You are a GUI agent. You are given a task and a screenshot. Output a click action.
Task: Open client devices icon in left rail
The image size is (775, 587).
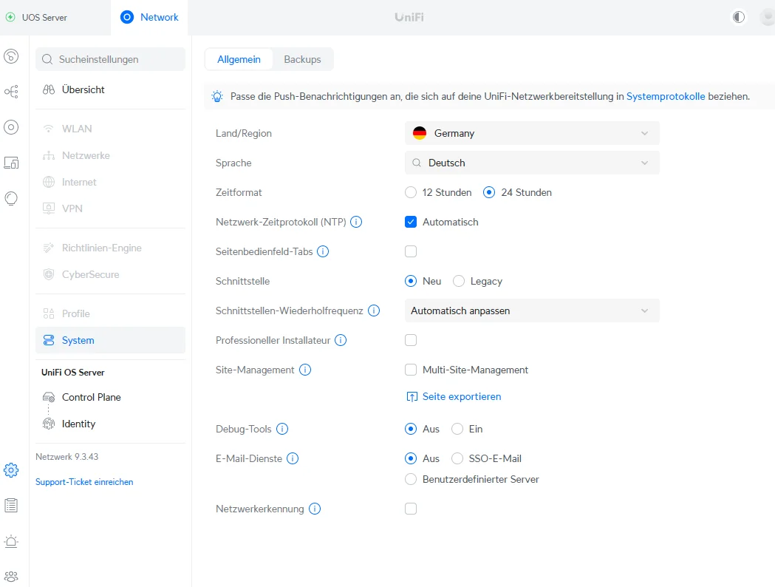[x=11, y=163]
